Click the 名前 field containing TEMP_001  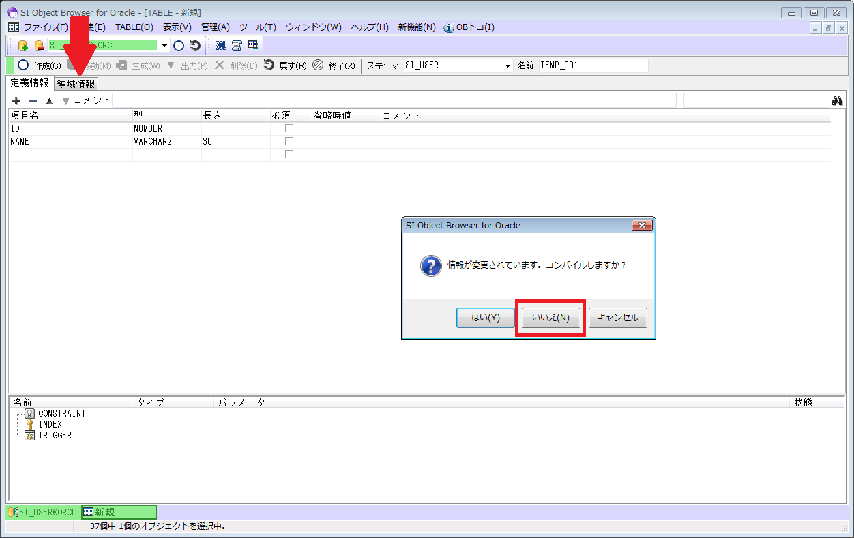[x=593, y=65]
